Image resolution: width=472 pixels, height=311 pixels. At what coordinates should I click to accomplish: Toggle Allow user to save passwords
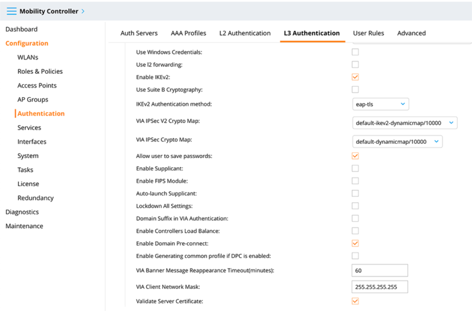[x=355, y=155]
